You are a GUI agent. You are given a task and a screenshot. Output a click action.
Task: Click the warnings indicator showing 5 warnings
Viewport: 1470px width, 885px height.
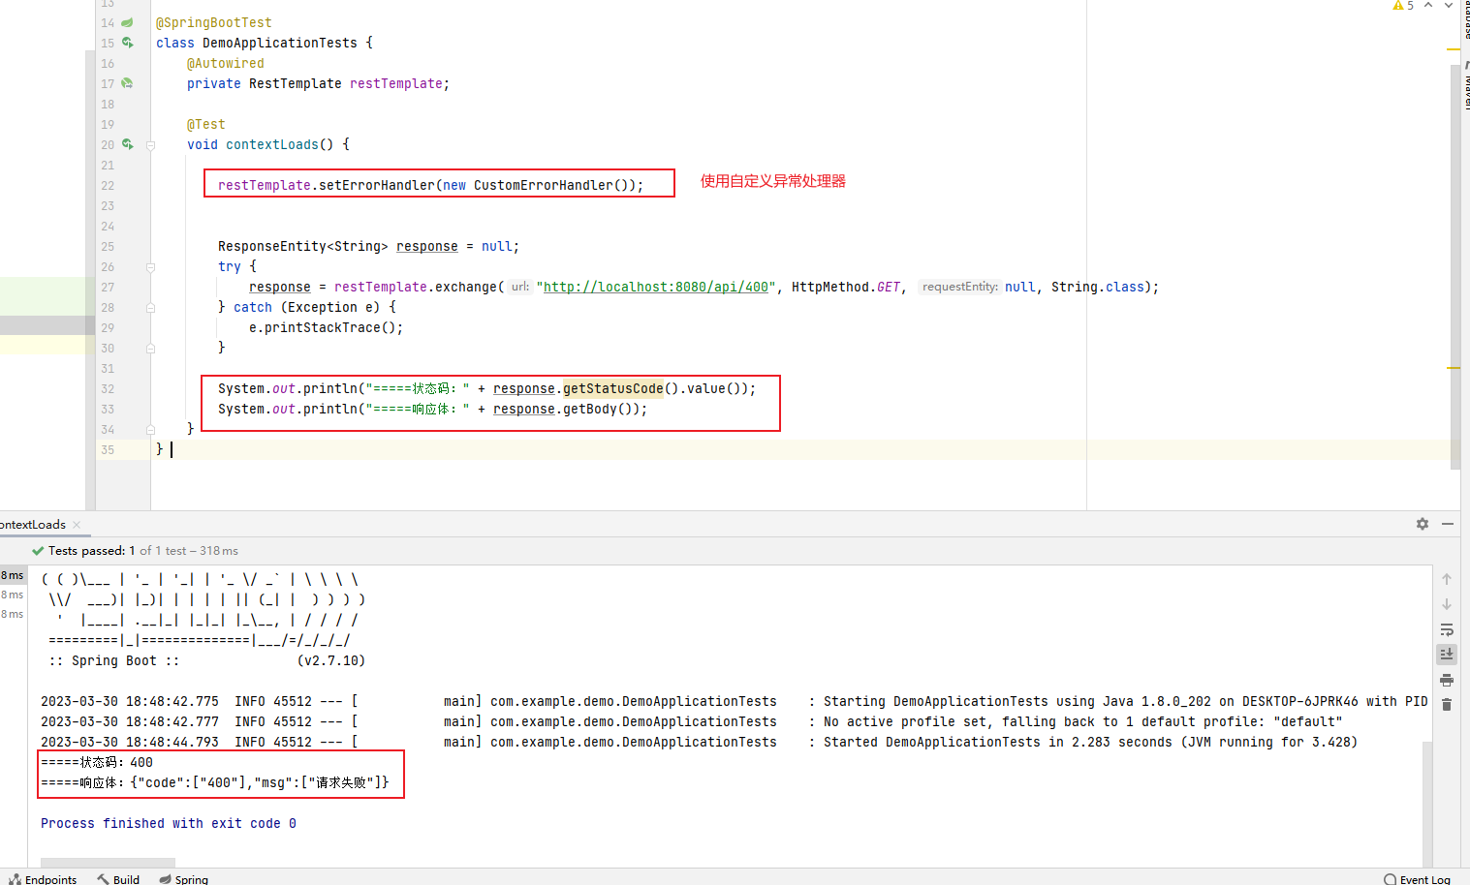click(1402, 6)
